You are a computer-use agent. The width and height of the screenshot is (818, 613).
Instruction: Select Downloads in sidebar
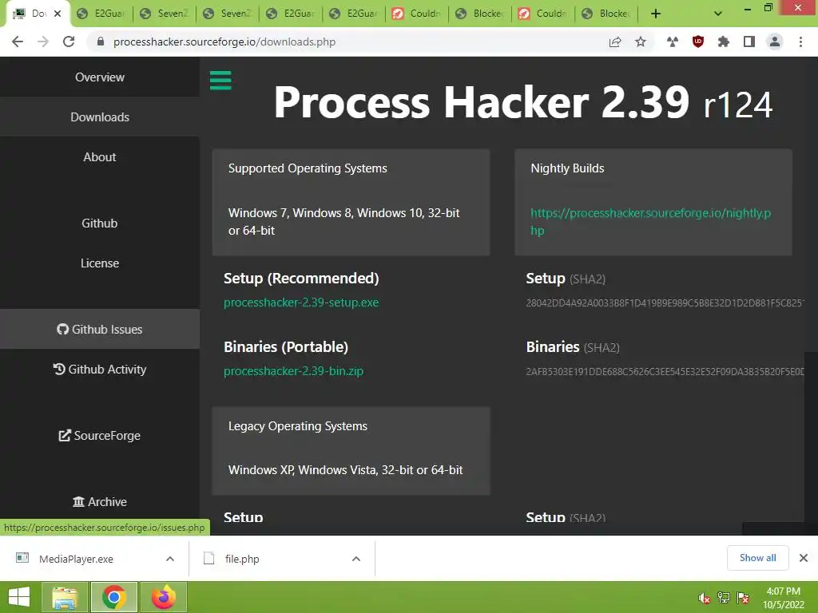[x=100, y=117]
